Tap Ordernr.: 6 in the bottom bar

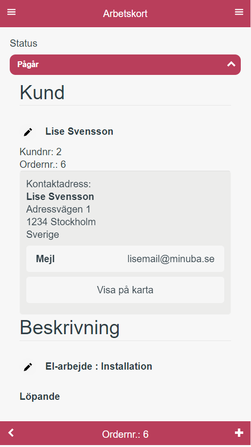tap(125, 434)
